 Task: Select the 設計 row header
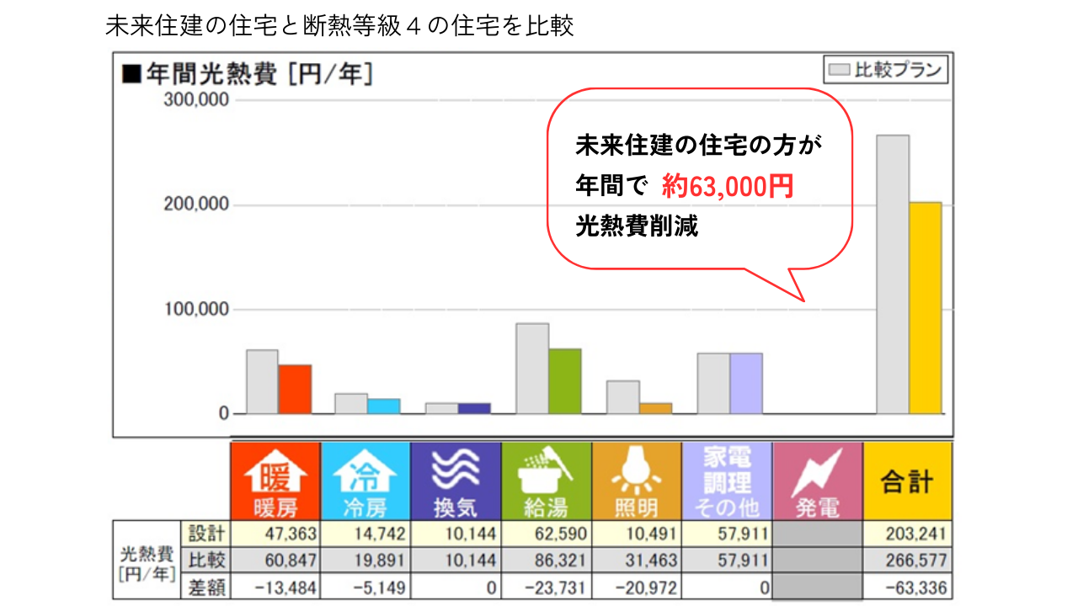point(205,534)
